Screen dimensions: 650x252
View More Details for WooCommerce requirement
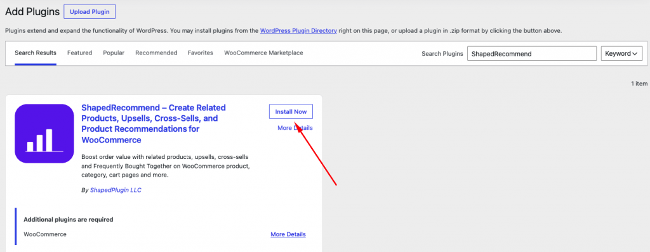click(x=288, y=234)
